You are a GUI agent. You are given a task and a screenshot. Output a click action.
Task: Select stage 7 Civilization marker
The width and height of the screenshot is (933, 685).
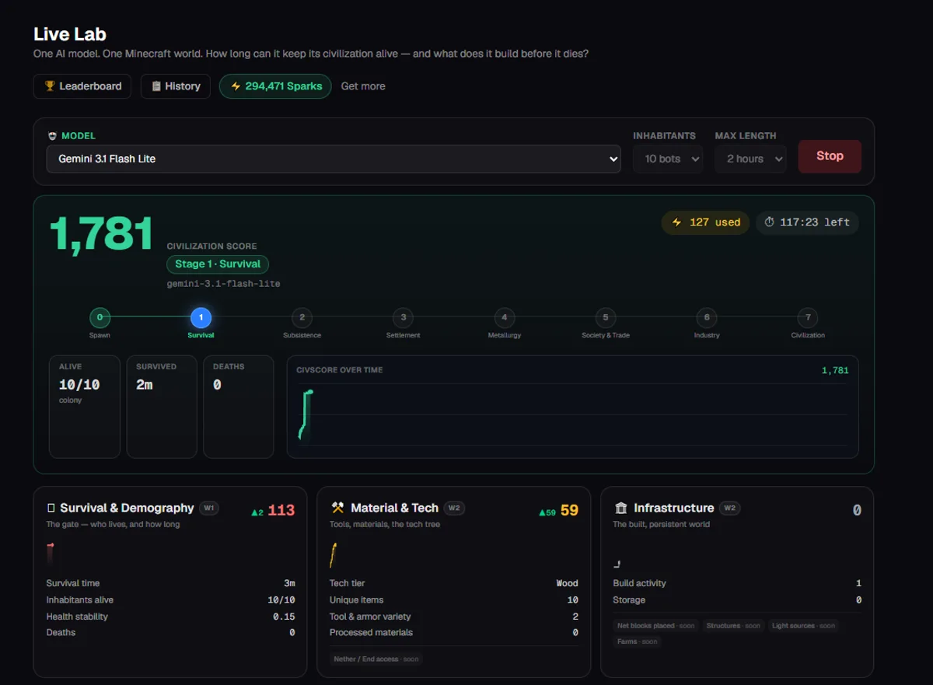[808, 317]
